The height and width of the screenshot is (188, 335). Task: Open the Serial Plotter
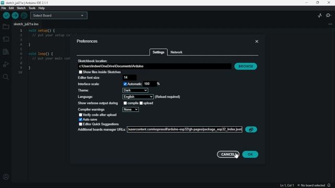pos(320,15)
